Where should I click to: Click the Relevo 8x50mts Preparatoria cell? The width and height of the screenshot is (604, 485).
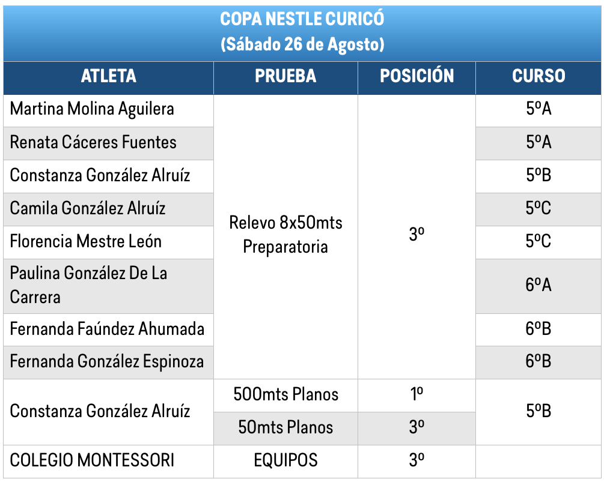(x=286, y=237)
